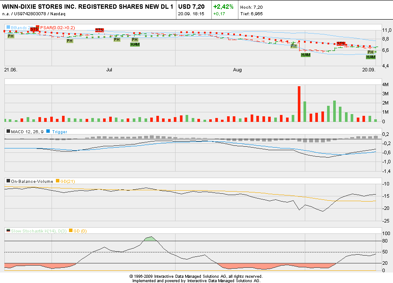Click the Hoch: 7,20 daily high
The width and height of the screenshot is (393, 283).
pos(252,7)
